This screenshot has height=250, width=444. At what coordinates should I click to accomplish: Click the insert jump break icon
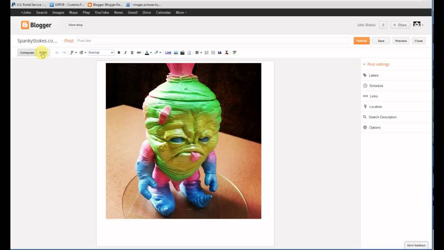point(189,53)
